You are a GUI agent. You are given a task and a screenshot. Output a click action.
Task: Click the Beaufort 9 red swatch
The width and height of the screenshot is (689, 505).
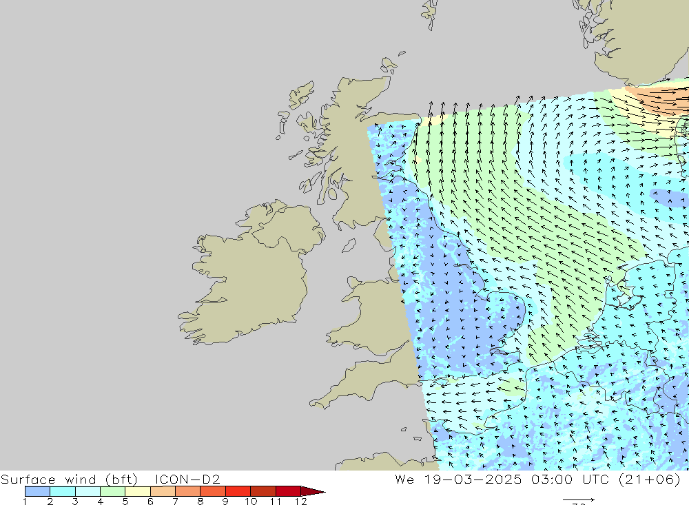tap(238, 491)
